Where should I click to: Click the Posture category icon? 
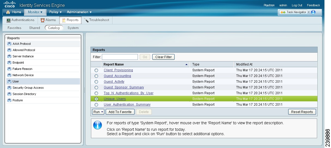(x=9, y=100)
